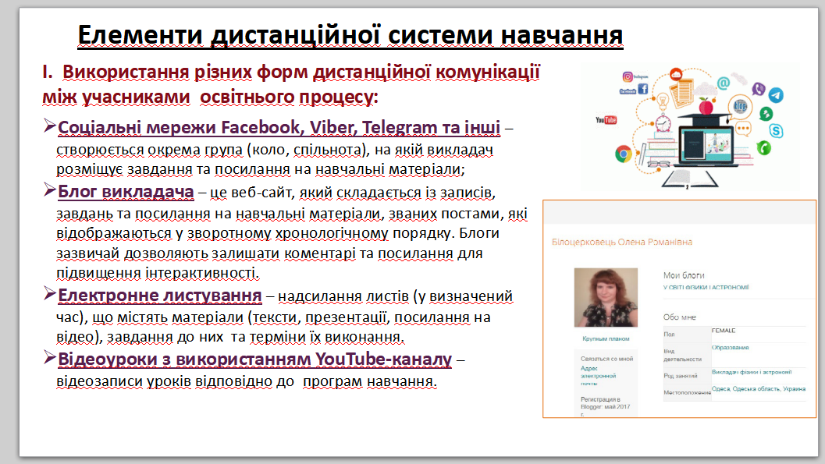The width and height of the screenshot is (825, 464).
Task: Open the "У СВІТІ ФІЗИКИ І АСТРОНОМІЇ" blog link
Action: 706,288
